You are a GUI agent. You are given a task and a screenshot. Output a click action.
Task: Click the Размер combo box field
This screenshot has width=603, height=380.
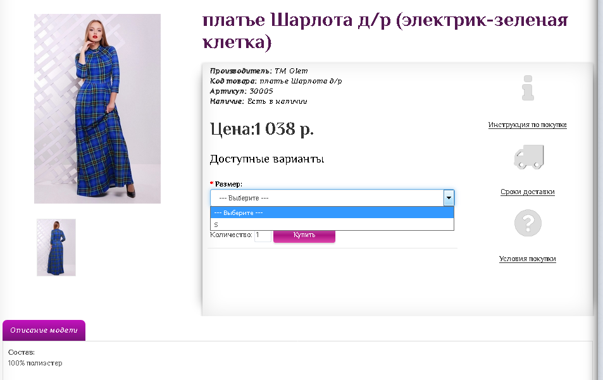click(x=332, y=198)
